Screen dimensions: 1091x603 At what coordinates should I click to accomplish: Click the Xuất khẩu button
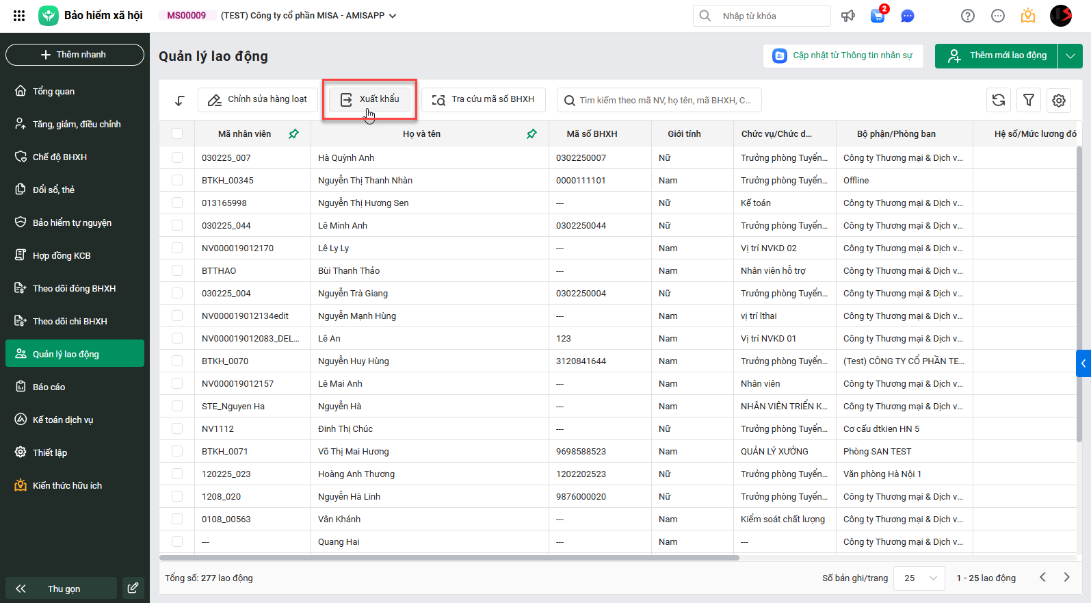pyautogui.click(x=370, y=99)
